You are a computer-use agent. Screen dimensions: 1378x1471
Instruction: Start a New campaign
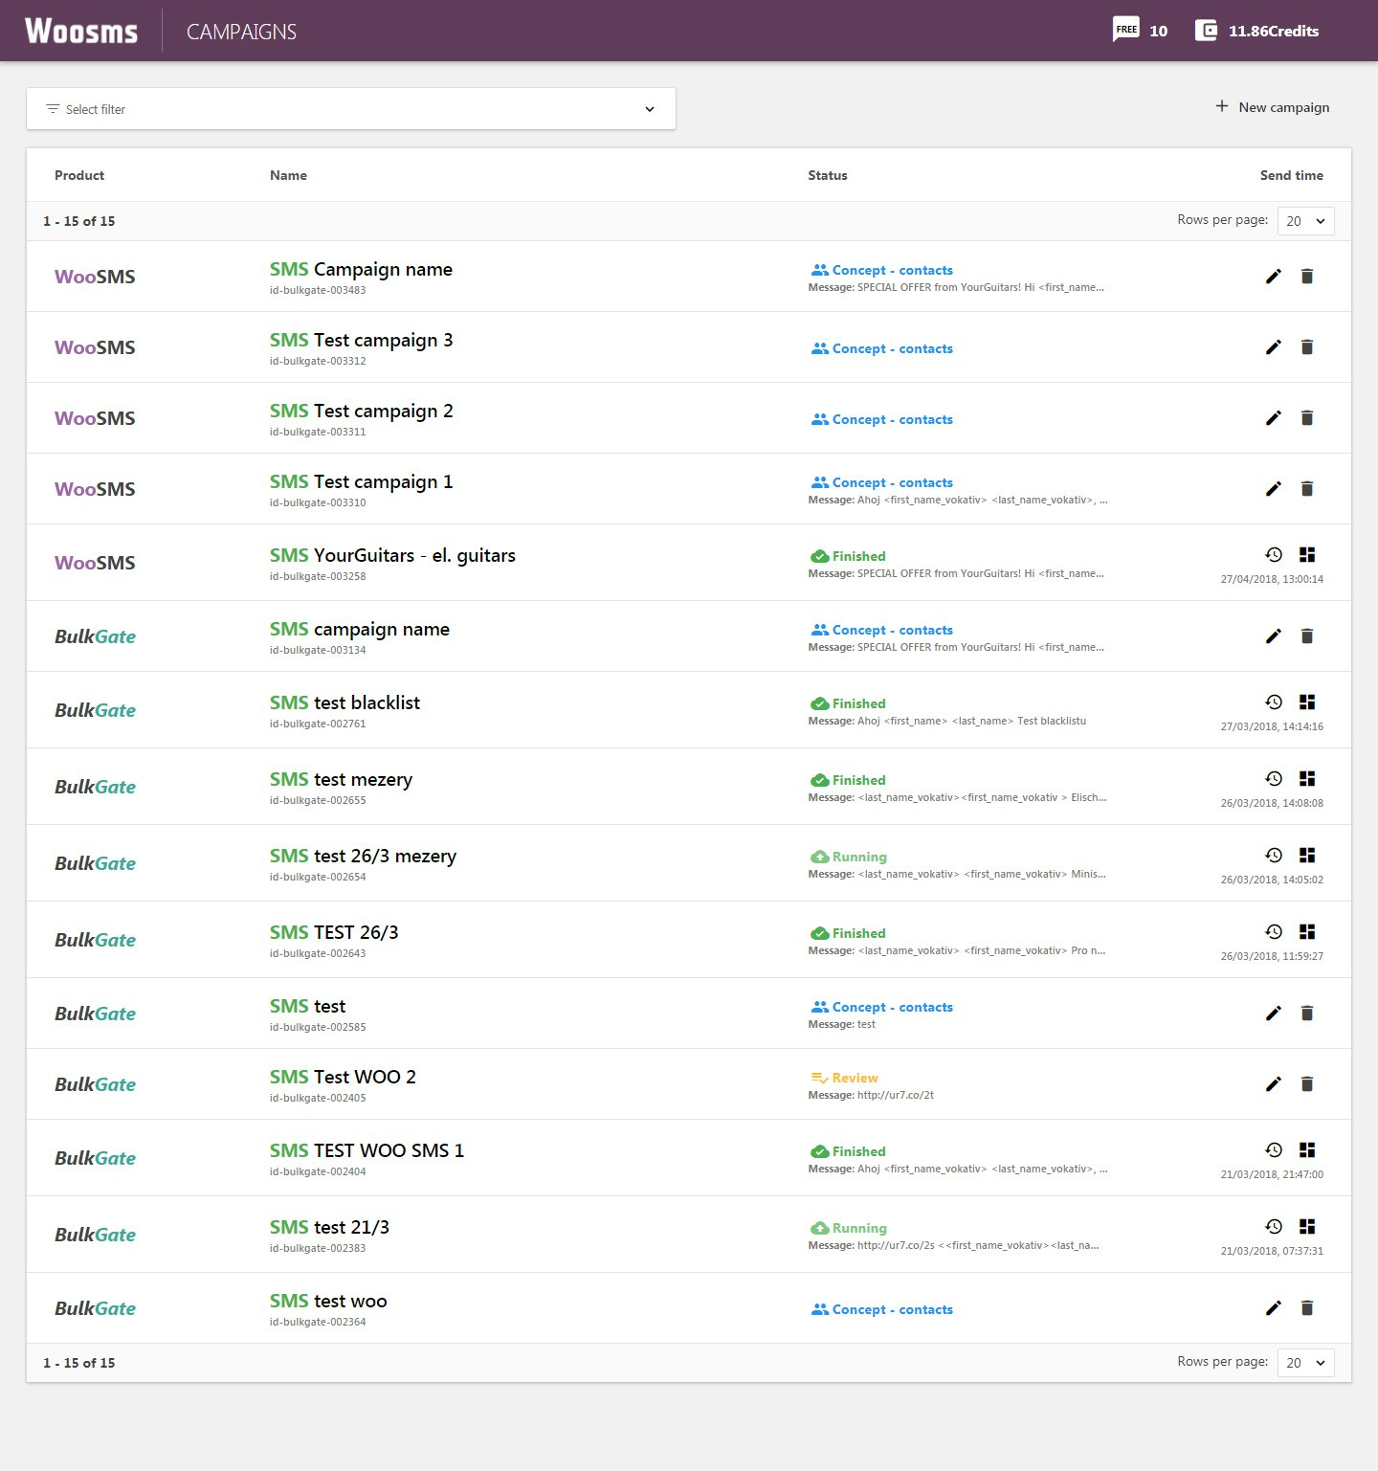pos(1273,106)
